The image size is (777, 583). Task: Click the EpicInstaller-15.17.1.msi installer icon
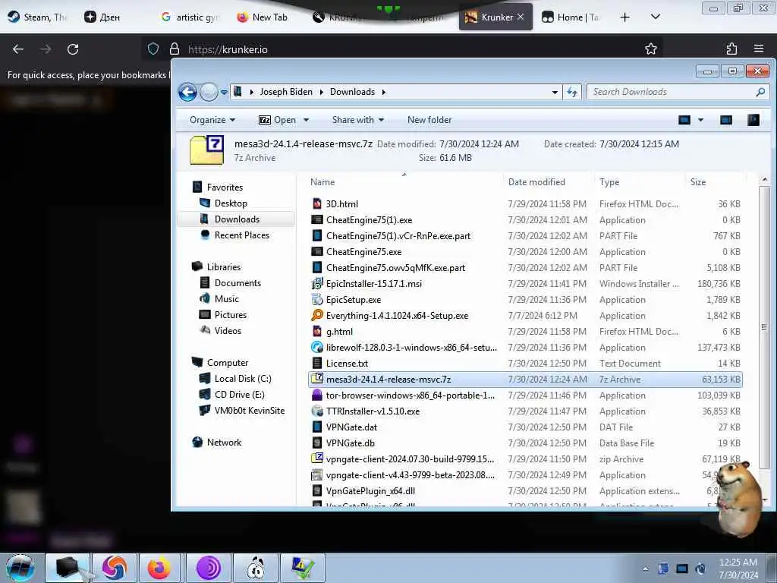coord(317,284)
